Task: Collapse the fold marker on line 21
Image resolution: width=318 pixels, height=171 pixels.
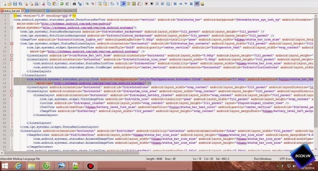Action: point(12,95)
